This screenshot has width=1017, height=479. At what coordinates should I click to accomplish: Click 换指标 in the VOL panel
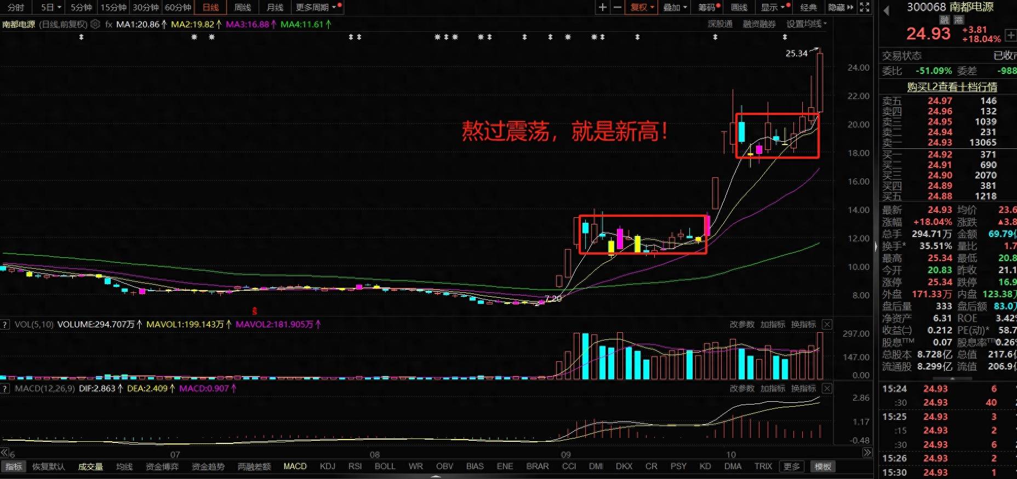(x=803, y=325)
